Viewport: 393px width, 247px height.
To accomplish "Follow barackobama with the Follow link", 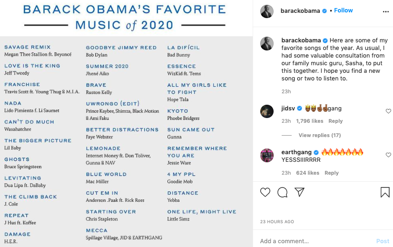I will (344, 10).
